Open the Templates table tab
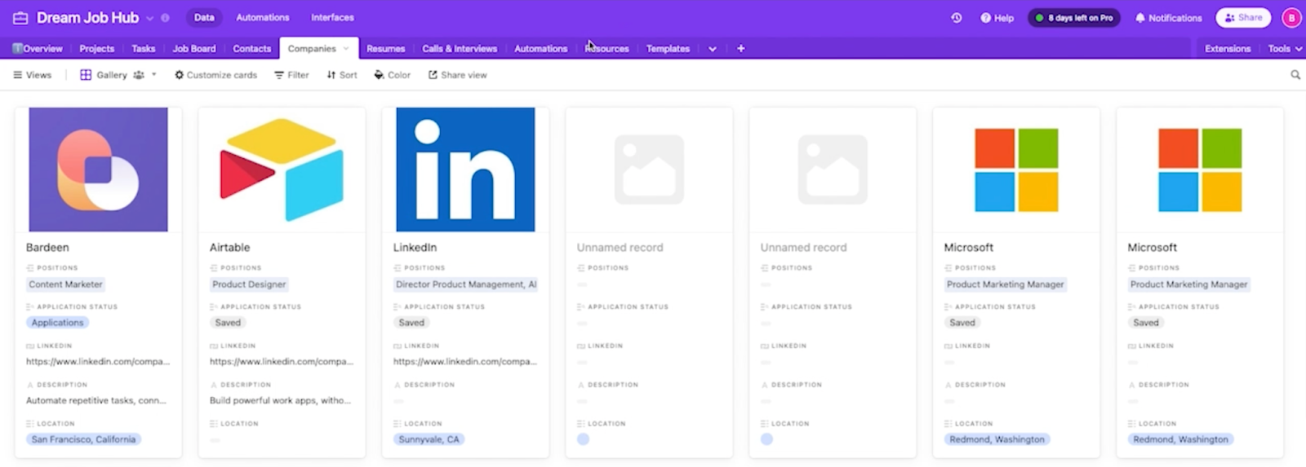Image resolution: width=1306 pixels, height=467 pixels. [668, 49]
